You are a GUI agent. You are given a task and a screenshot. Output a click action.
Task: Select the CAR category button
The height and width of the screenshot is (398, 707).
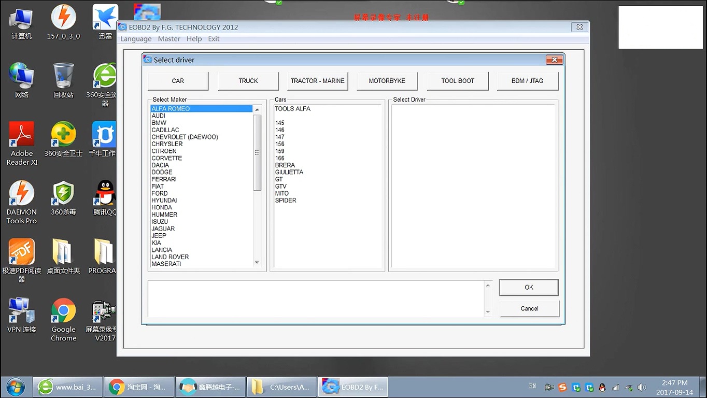[x=178, y=81]
